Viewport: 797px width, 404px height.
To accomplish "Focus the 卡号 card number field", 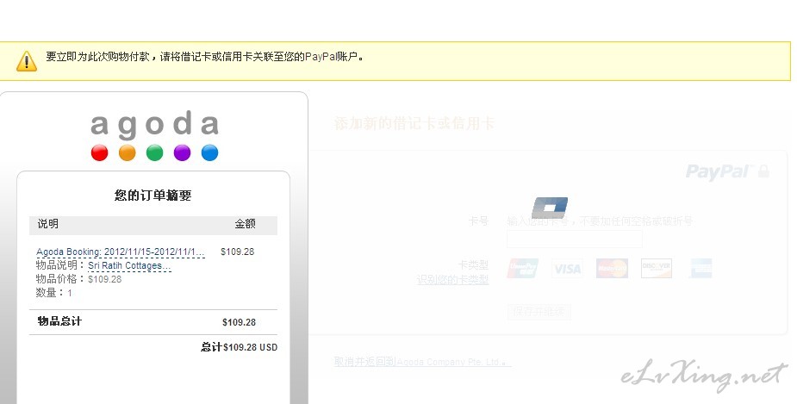I will coord(575,239).
